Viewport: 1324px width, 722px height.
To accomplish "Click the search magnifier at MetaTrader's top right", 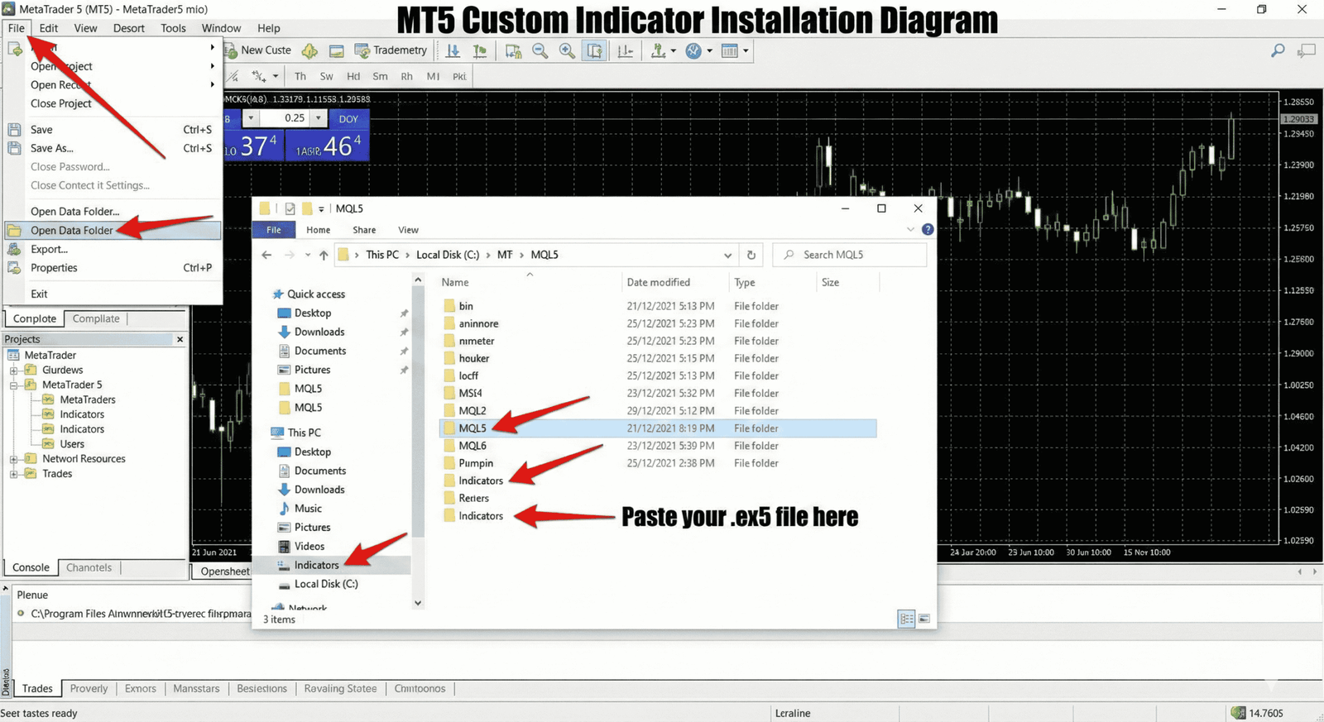I will [1278, 51].
